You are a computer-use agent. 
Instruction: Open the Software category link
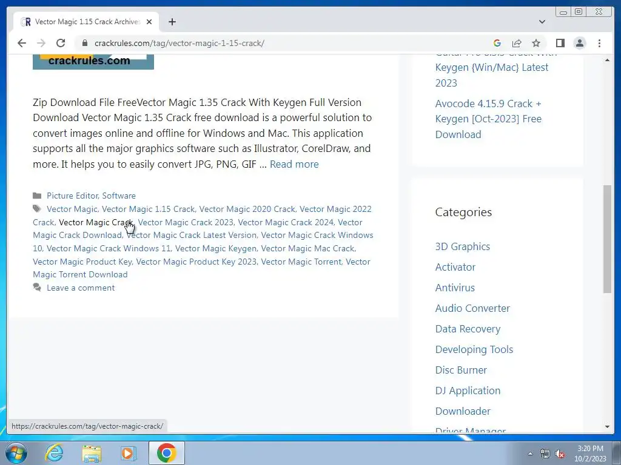click(x=119, y=196)
